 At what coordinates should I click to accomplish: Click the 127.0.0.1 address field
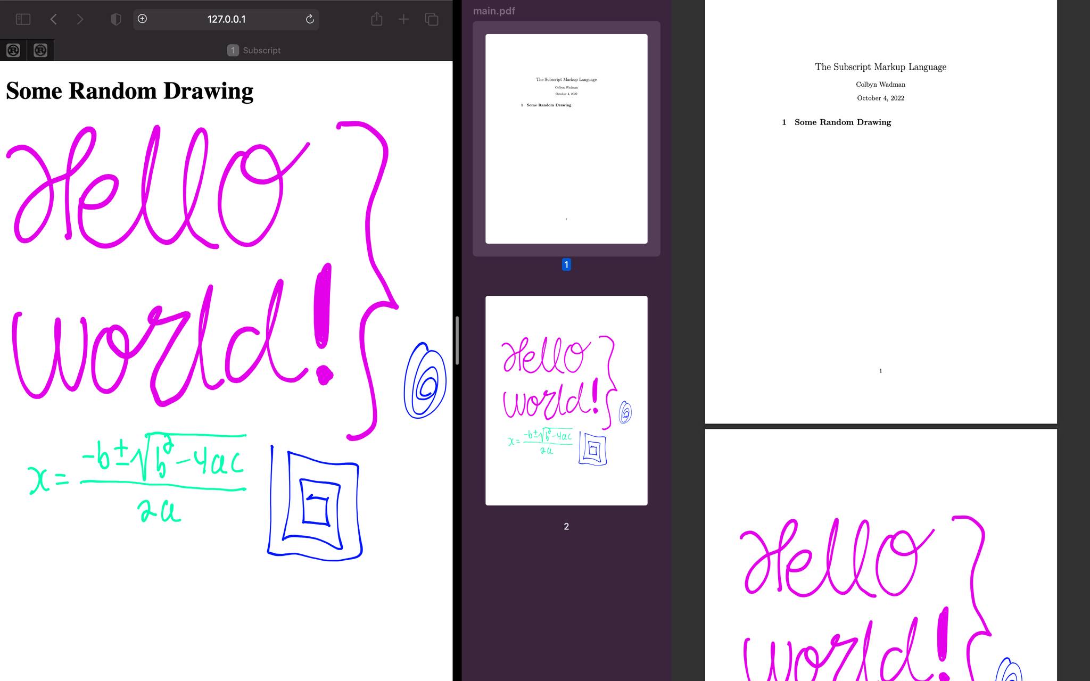pos(226,19)
